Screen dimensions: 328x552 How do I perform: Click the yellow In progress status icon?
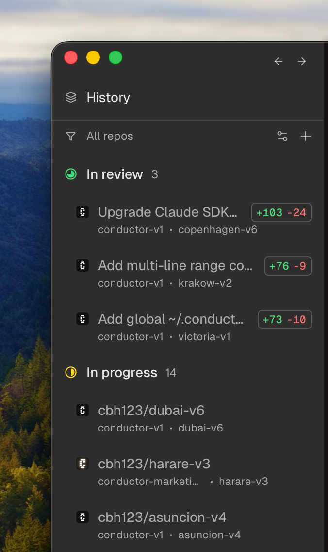(71, 373)
